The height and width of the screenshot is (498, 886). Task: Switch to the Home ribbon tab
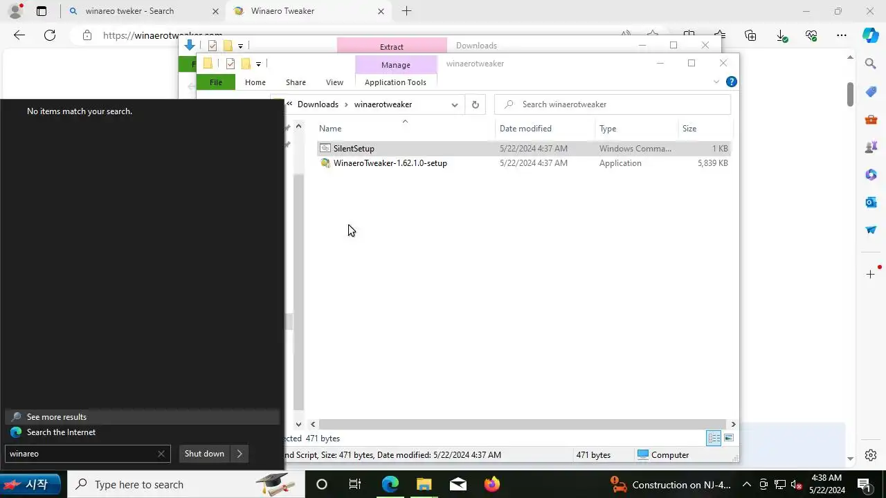pos(255,82)
